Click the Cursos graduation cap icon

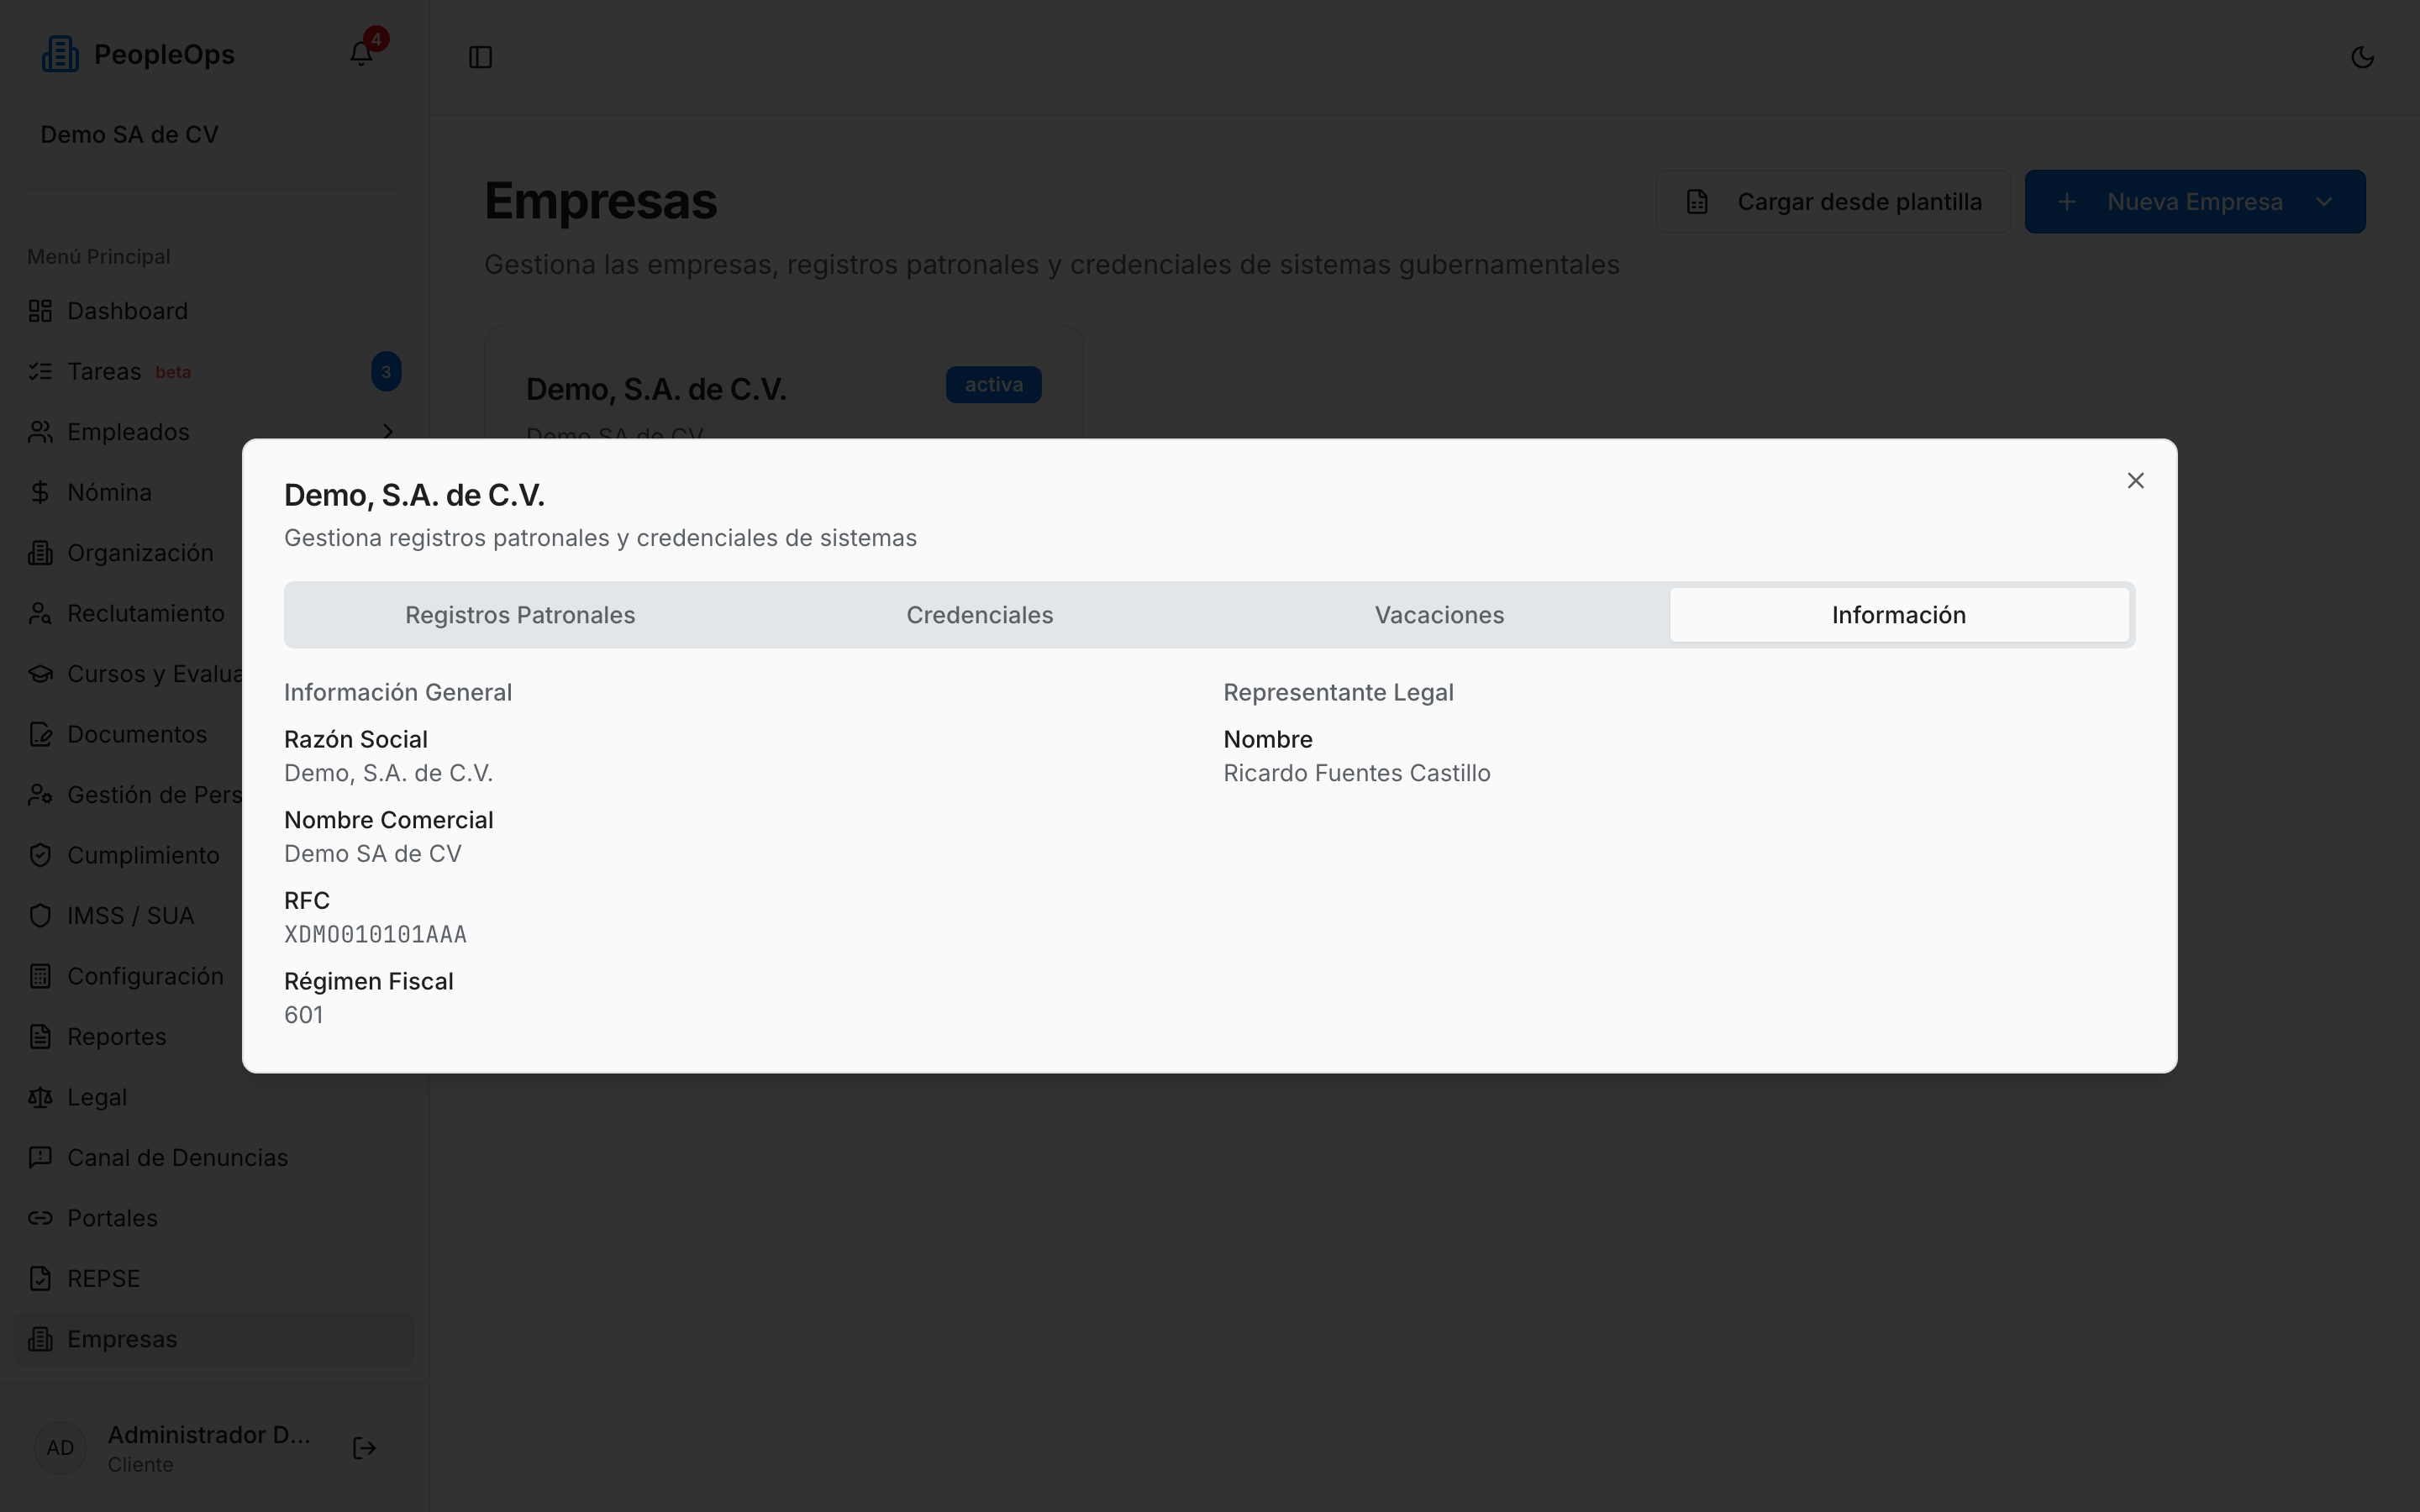(x=40, y=674)
